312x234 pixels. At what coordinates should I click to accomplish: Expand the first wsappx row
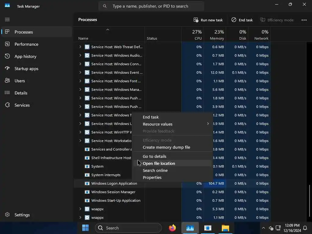80,209
